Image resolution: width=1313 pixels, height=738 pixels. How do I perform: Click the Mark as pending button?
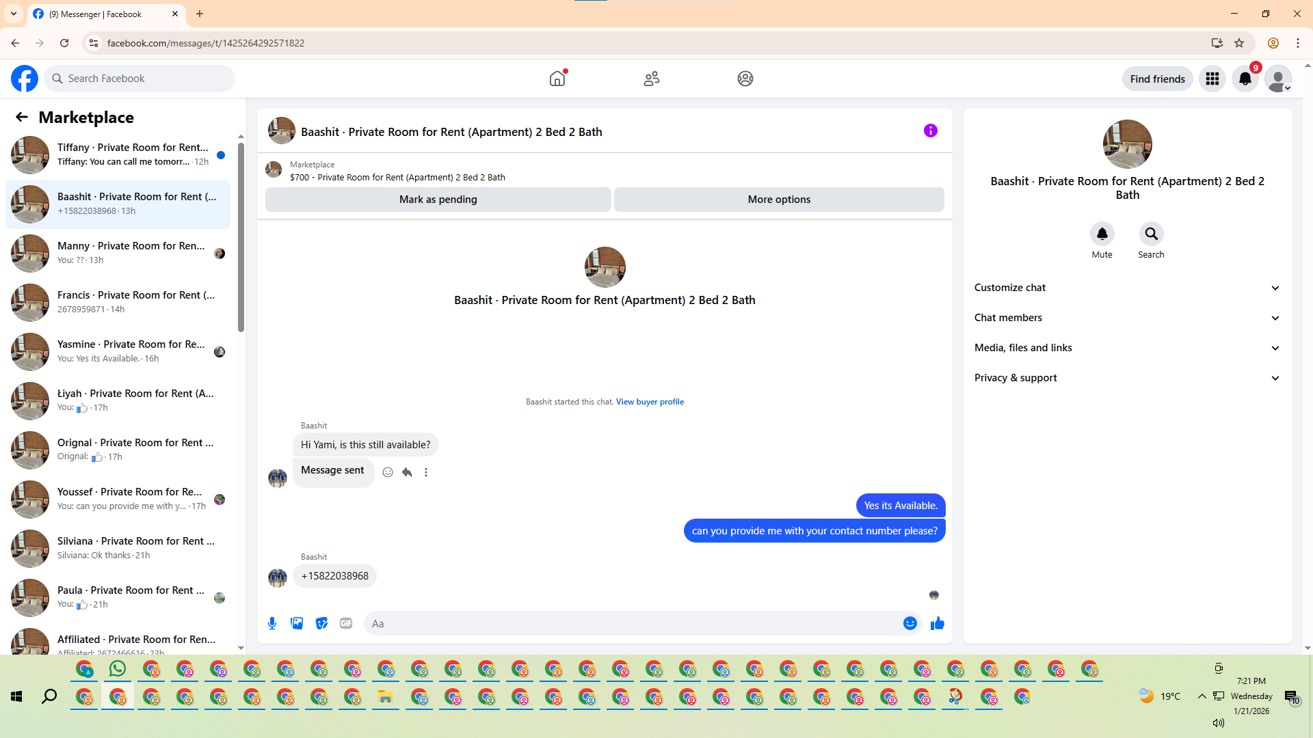[438, 200]
